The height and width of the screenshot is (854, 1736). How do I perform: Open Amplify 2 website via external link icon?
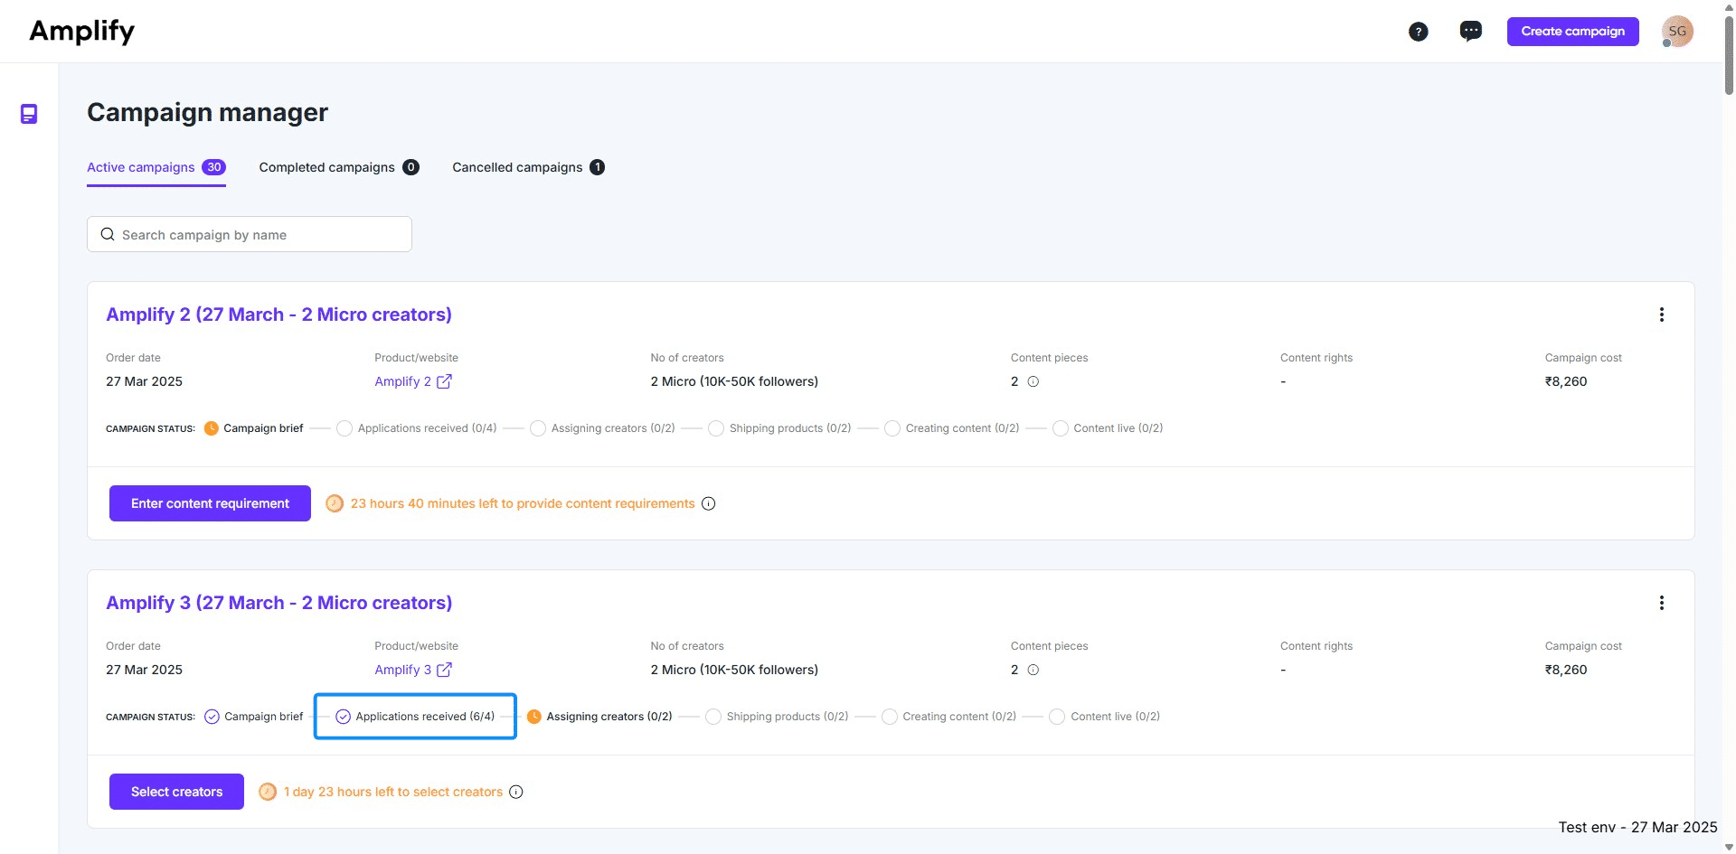(x=444, y=381)
